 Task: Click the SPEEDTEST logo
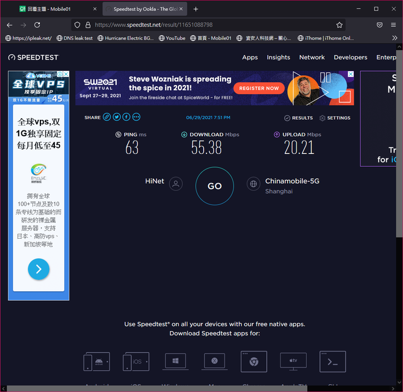point(34,57)
